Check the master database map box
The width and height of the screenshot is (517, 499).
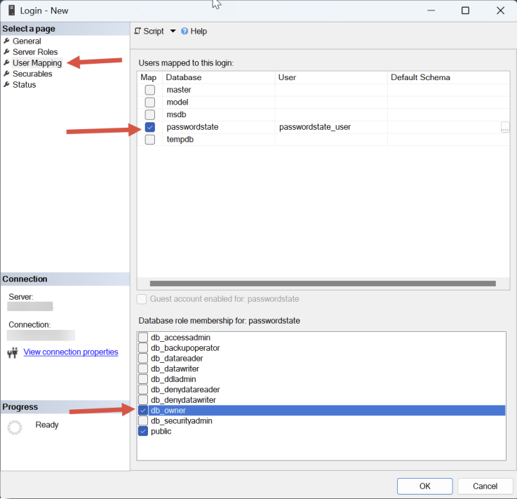pyautogui.click(x=150, y=90)
